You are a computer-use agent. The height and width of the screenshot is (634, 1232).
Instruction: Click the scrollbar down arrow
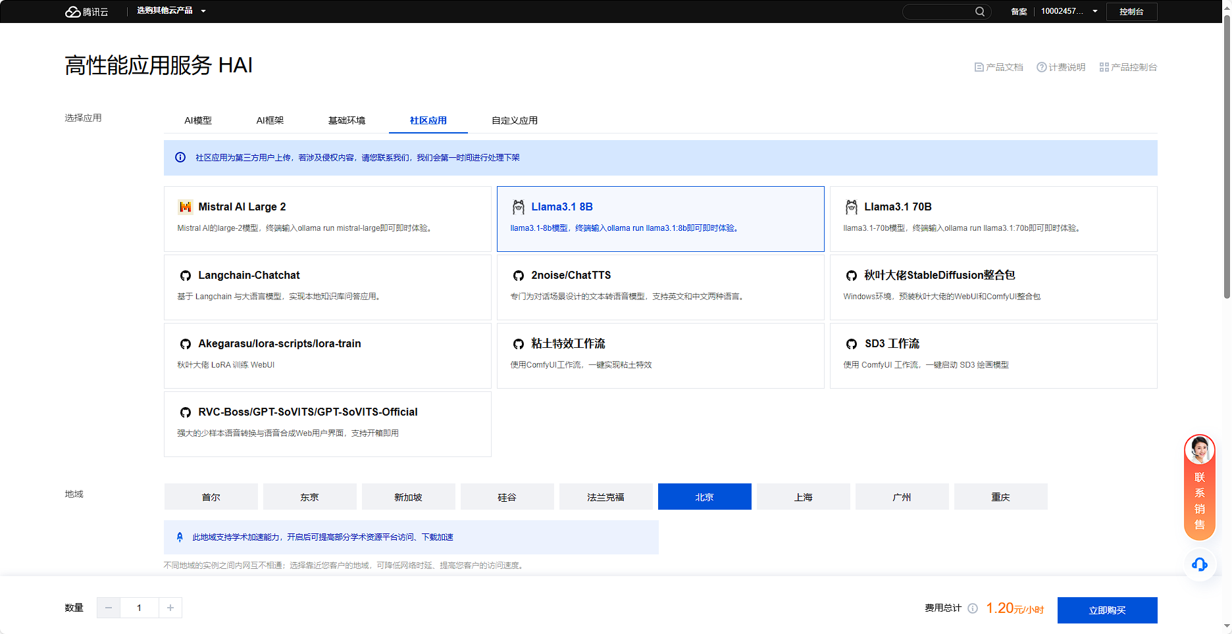pos(1227,627)
